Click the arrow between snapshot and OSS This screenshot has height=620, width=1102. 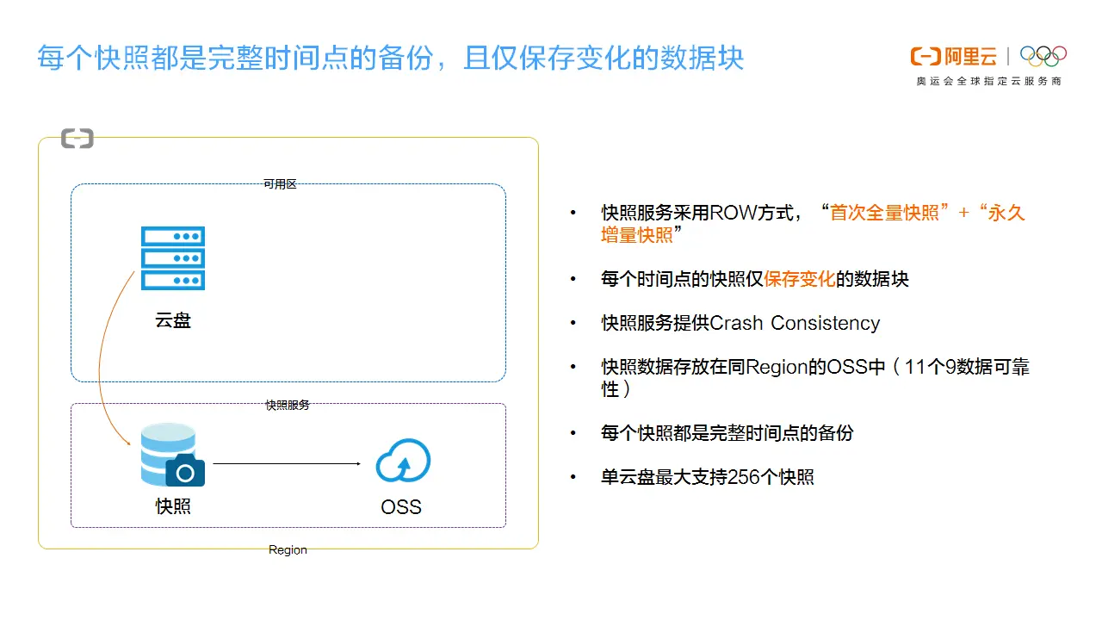[x=288, y=463]
